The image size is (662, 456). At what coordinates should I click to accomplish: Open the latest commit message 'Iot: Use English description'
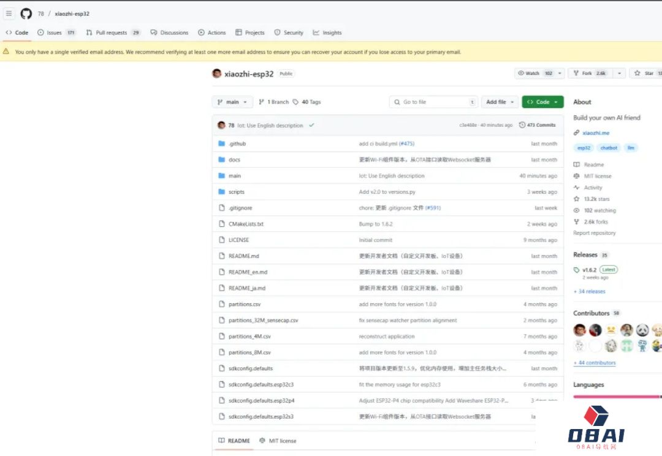click(x=270, y=126)
